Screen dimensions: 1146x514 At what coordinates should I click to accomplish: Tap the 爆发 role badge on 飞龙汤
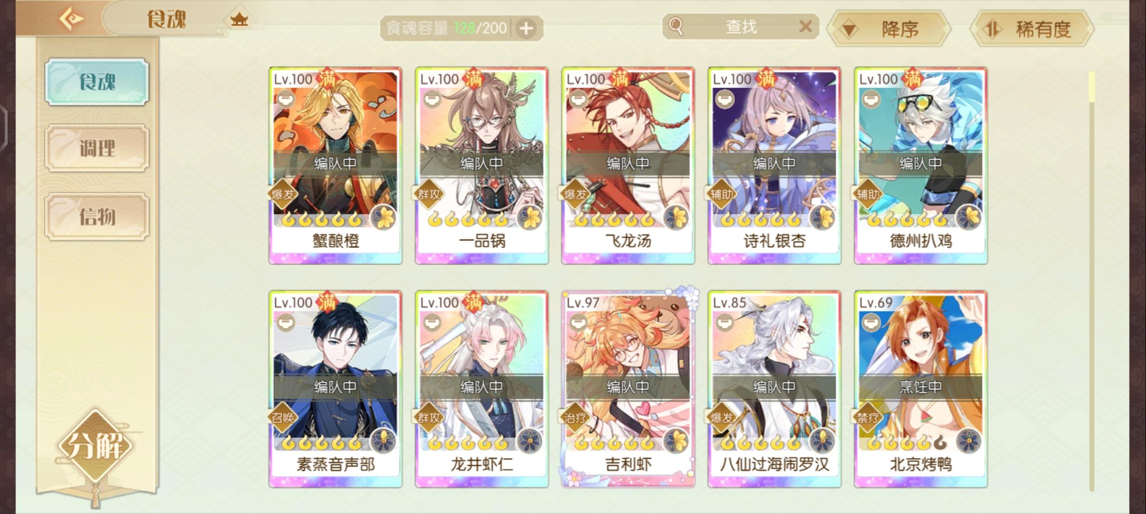[575, 194]
